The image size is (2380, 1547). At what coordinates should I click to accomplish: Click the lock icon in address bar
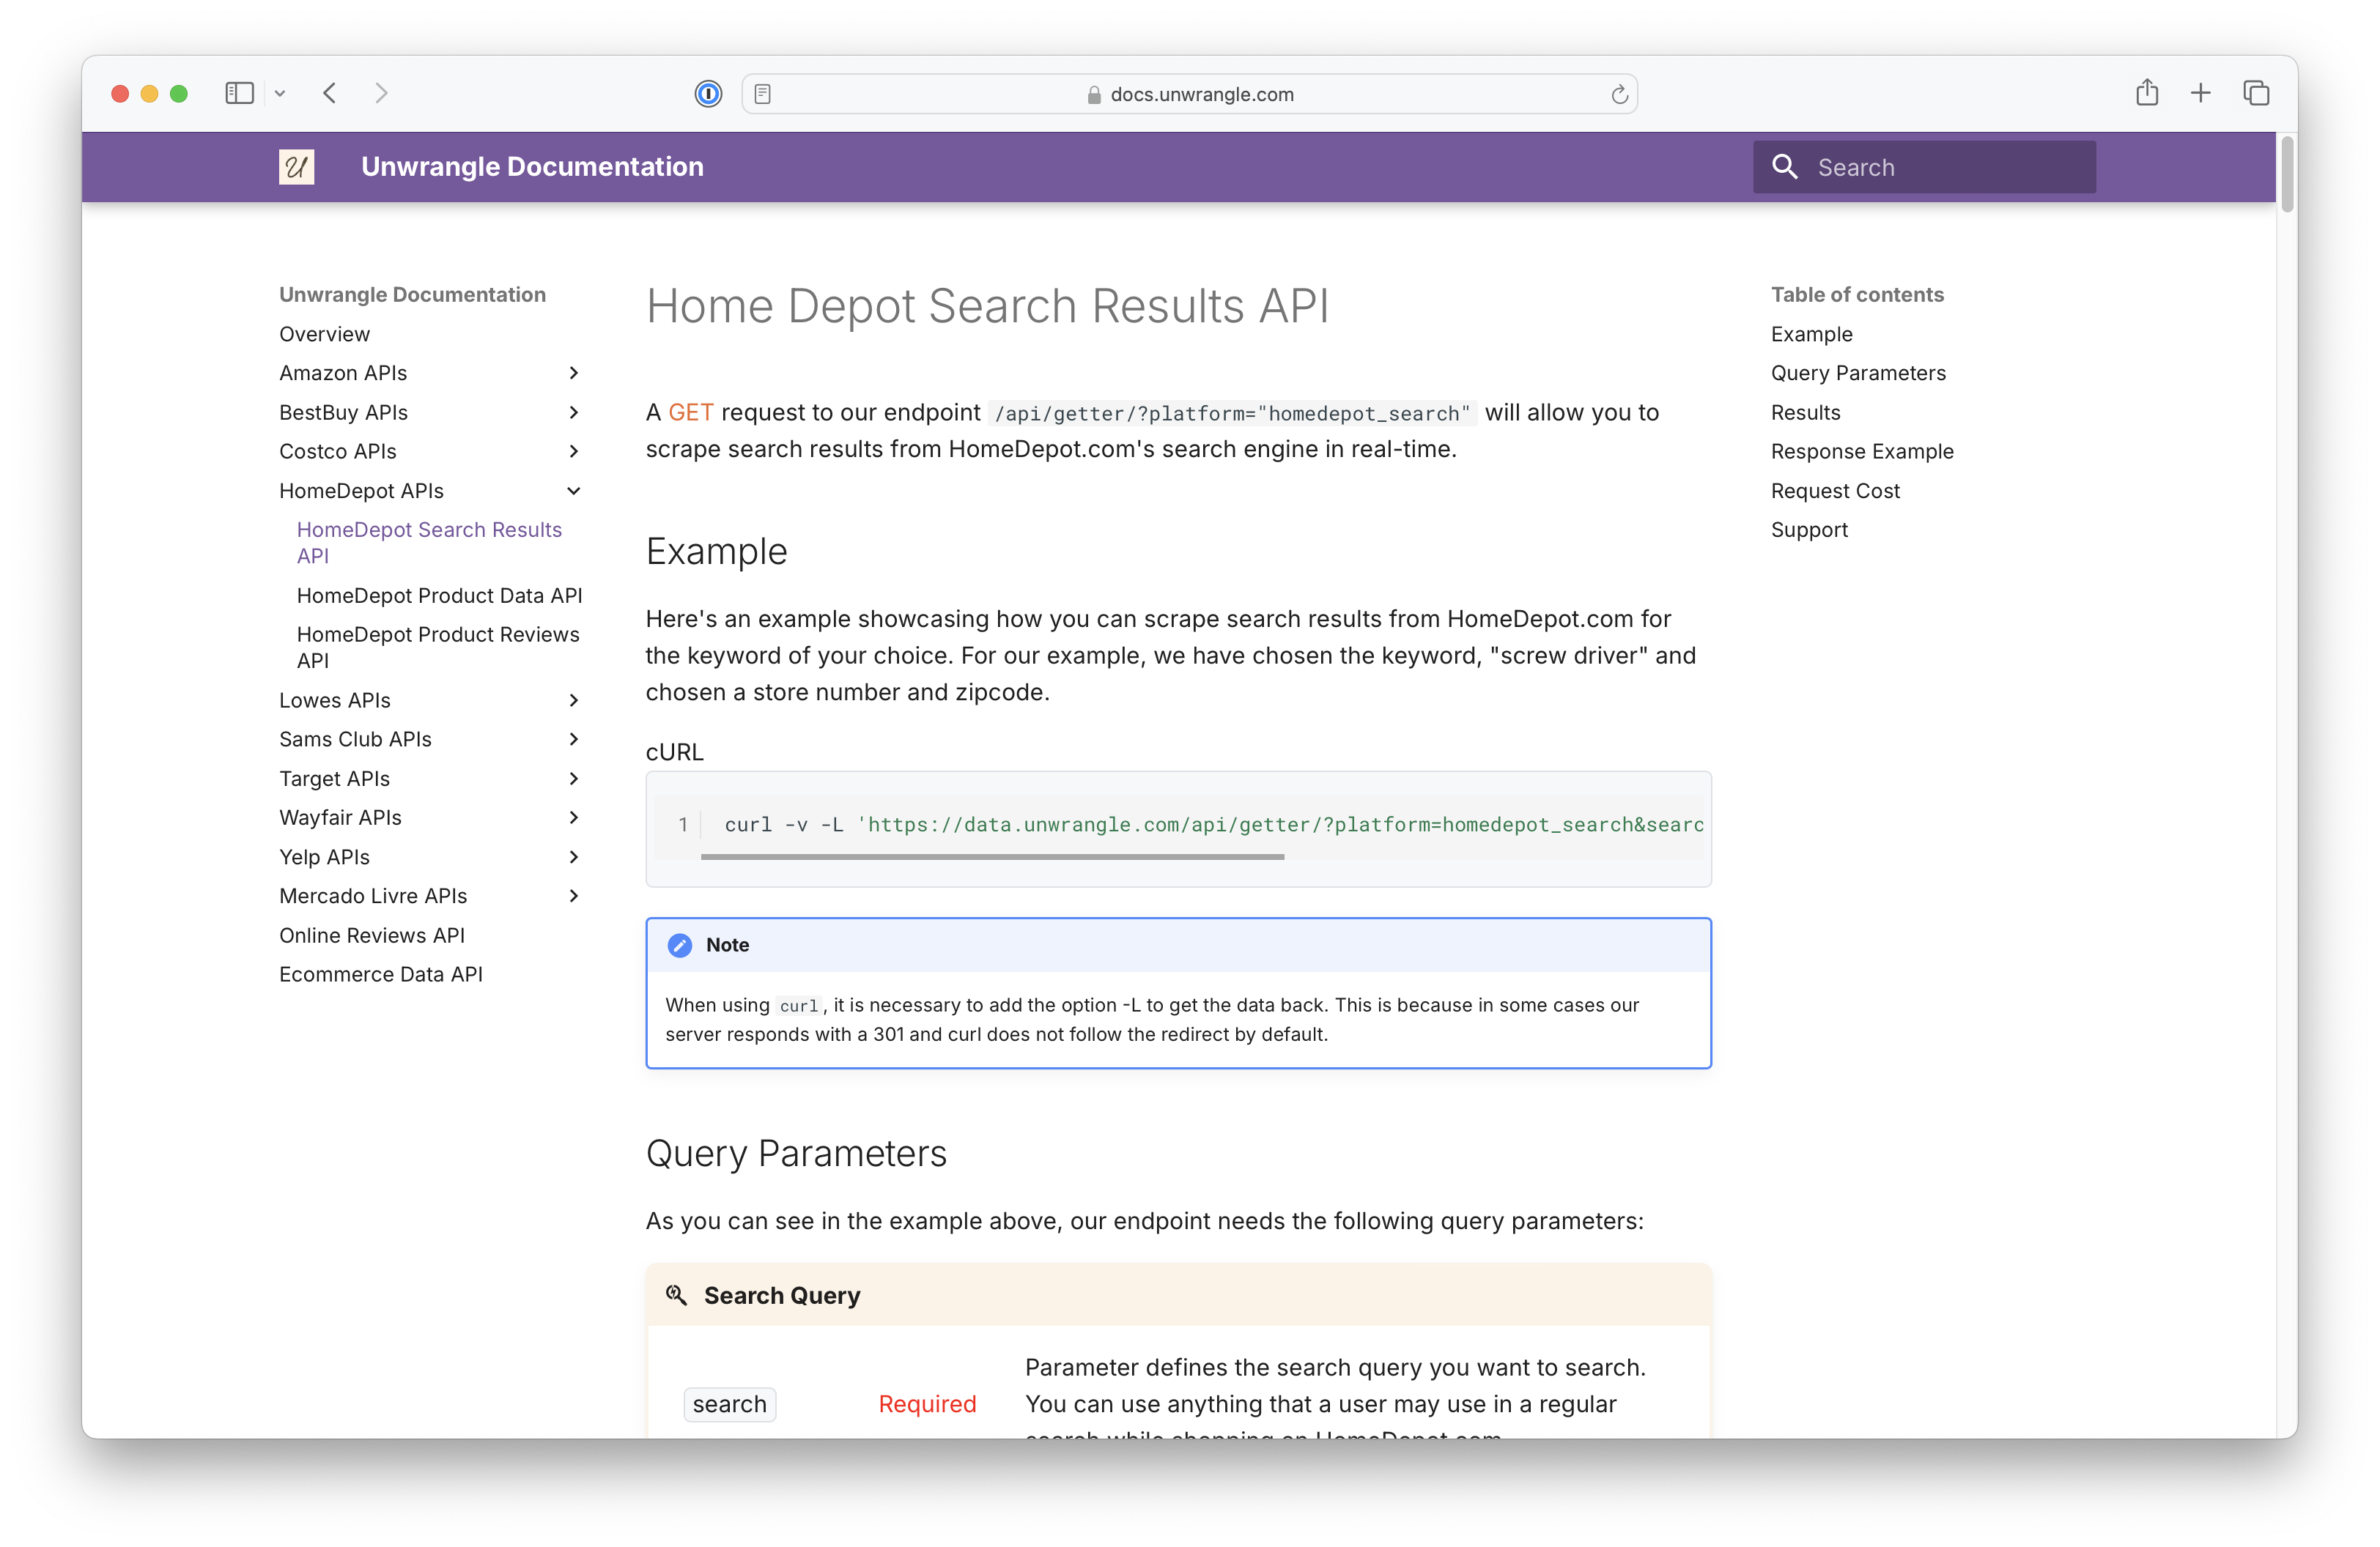point(1094,95)
